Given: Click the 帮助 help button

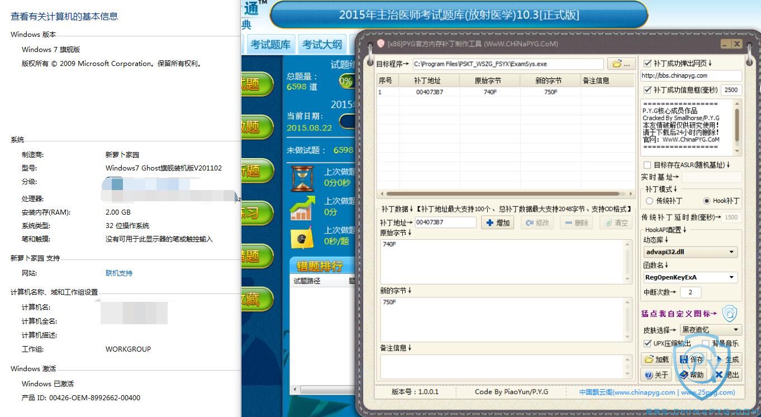Looking at the screenshot, I should click(691, 375).
